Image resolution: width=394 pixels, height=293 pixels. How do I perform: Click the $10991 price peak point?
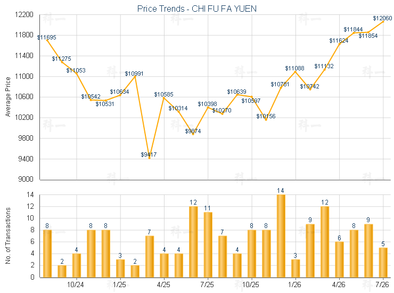coord(135,77)
